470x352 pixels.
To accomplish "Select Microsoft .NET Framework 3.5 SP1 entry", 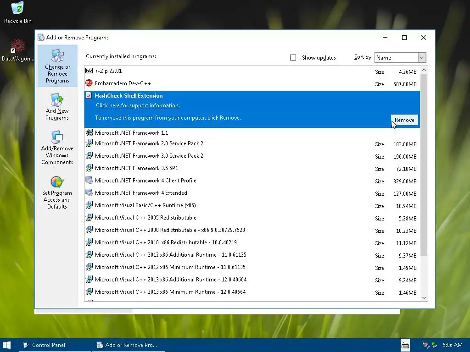I will coord(252,168).
